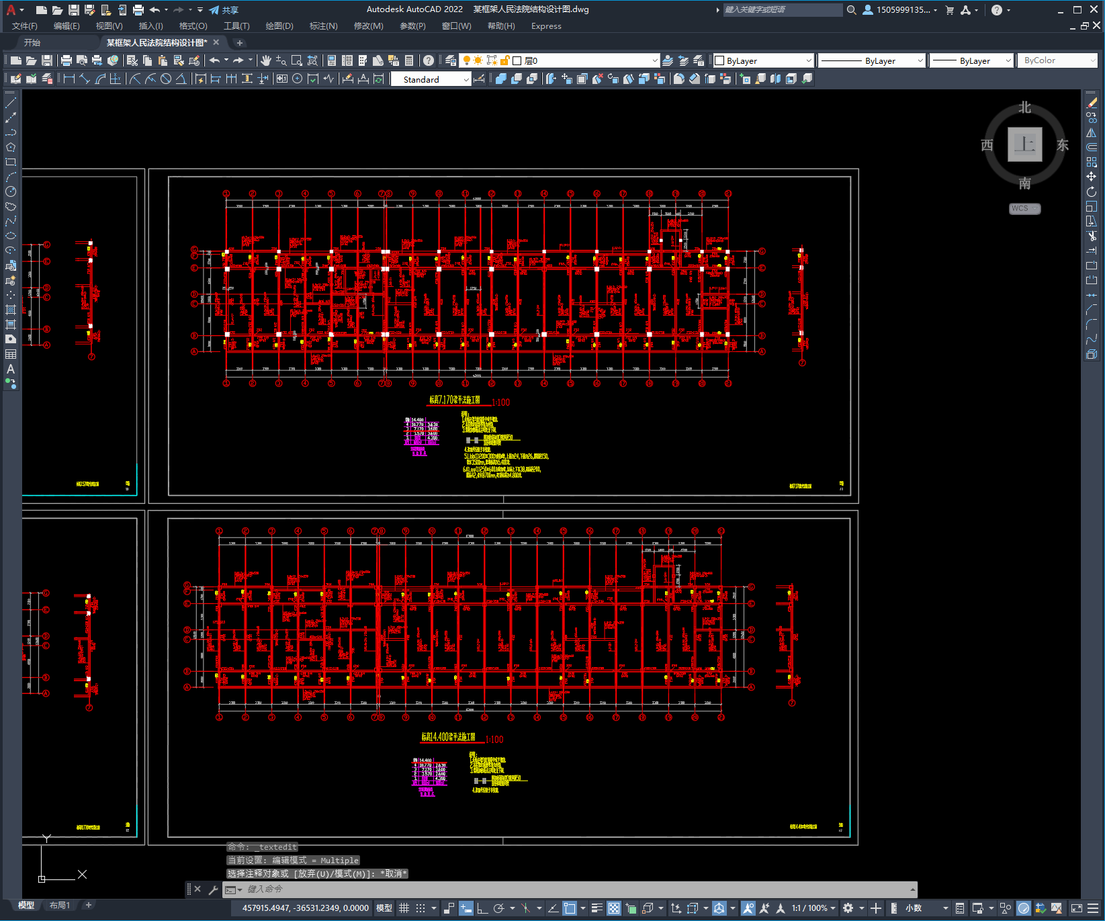This screenshot has height=921, width=1105.
Task: Select the Circle tool in the draw toolbar
Action: pyautogui.click(x=11, y=191)
